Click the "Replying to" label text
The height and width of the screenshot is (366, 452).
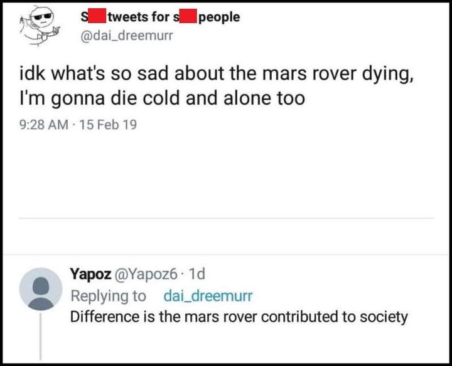coord(108,295)
